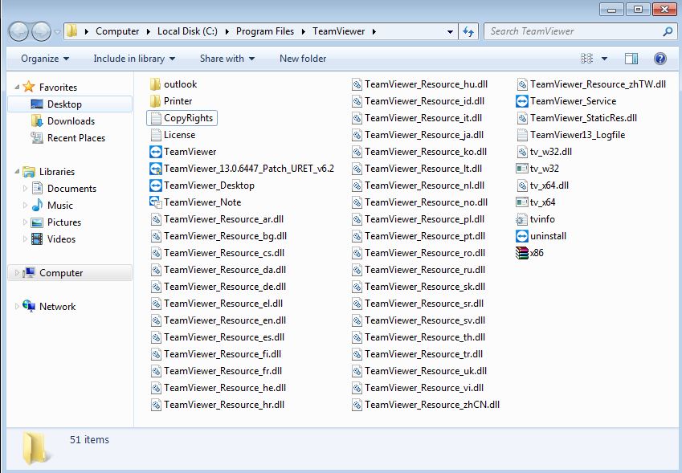Click the Downloads folder icon in Favorites
The height and width of the screenshot is (473, 682).
click(x=37, y=120)
